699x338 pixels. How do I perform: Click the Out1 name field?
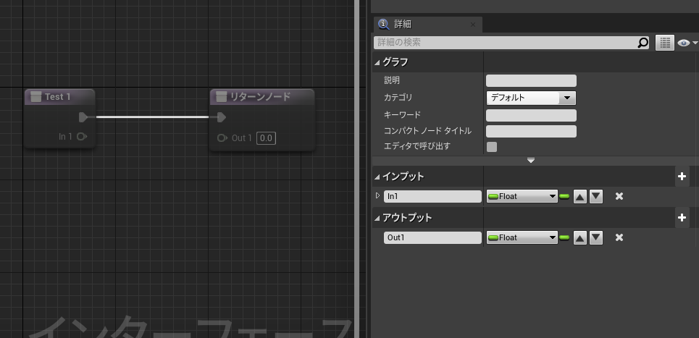[x=432, y=238]
